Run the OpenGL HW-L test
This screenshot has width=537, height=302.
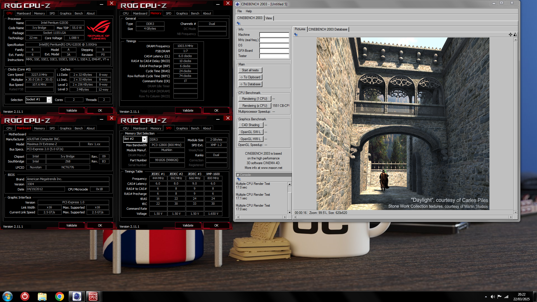click(251, 139)
